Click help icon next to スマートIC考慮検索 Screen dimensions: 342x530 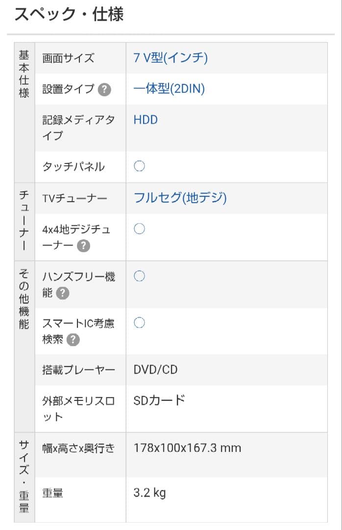click(x=73, y=339)
